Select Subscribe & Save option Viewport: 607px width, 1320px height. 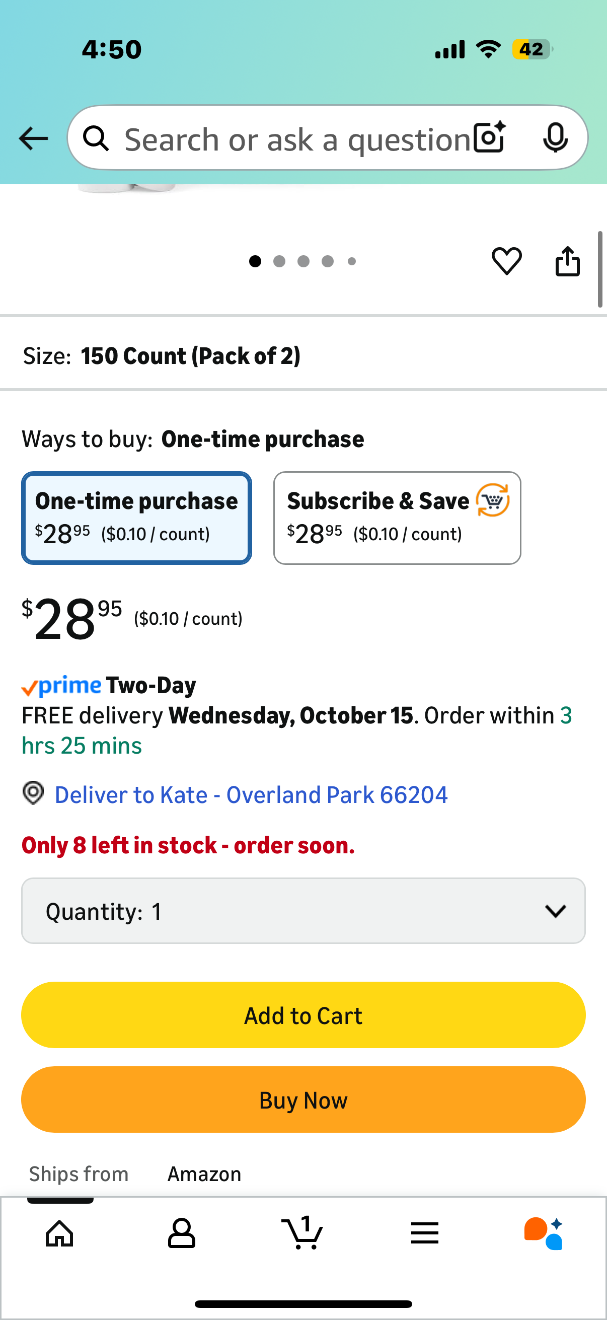(397, 518)
